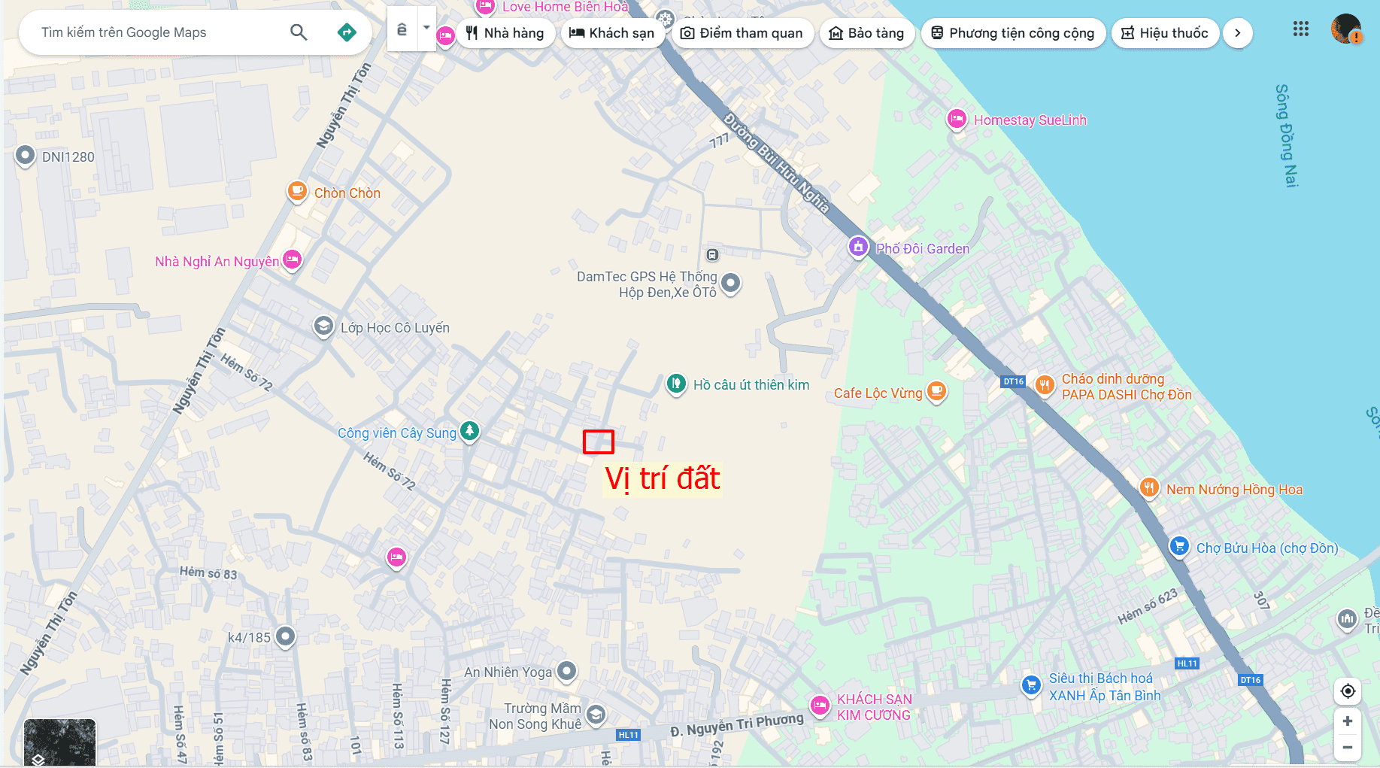Screen dimensions: 1380x768
Task: Click the Chợ Bửu Hòa shopping cart pin
Action: [1179, 547]
